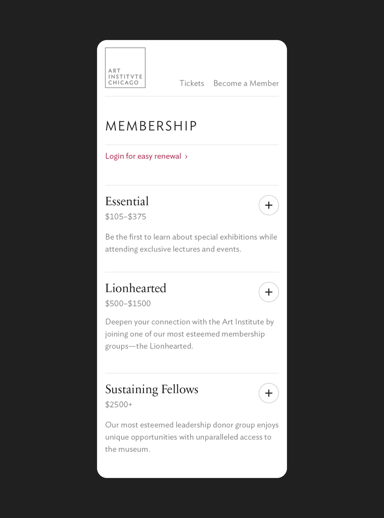The width and height of the screenshot is (384, 518).
Task: Click the $105–$375 price range
Action: pyautogui.click(x=126, y=217)
